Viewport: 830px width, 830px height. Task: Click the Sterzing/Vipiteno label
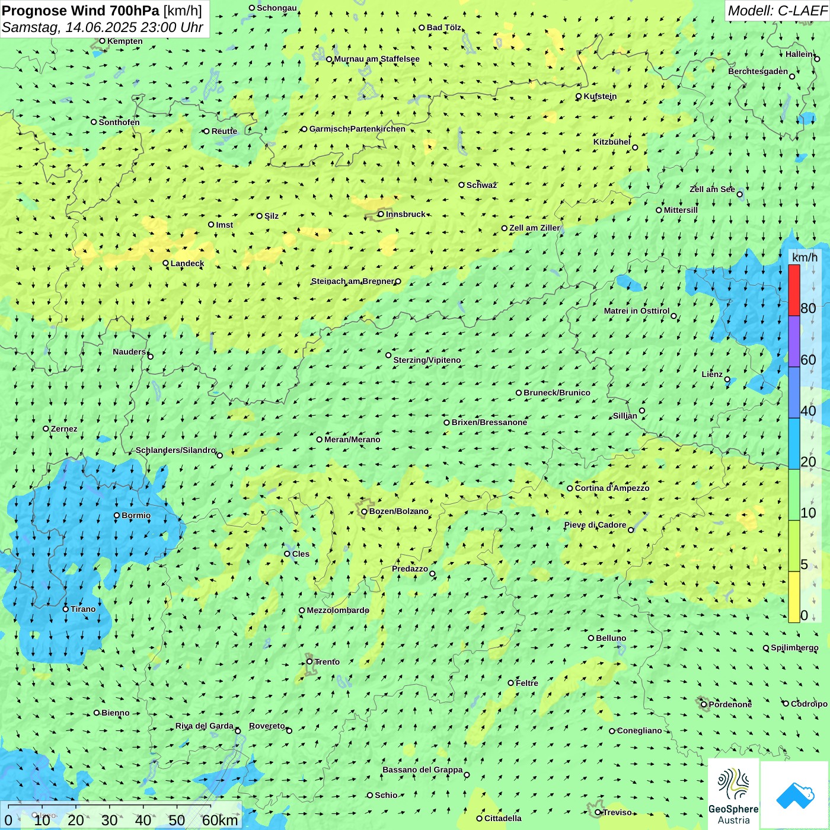click(427, 360)
